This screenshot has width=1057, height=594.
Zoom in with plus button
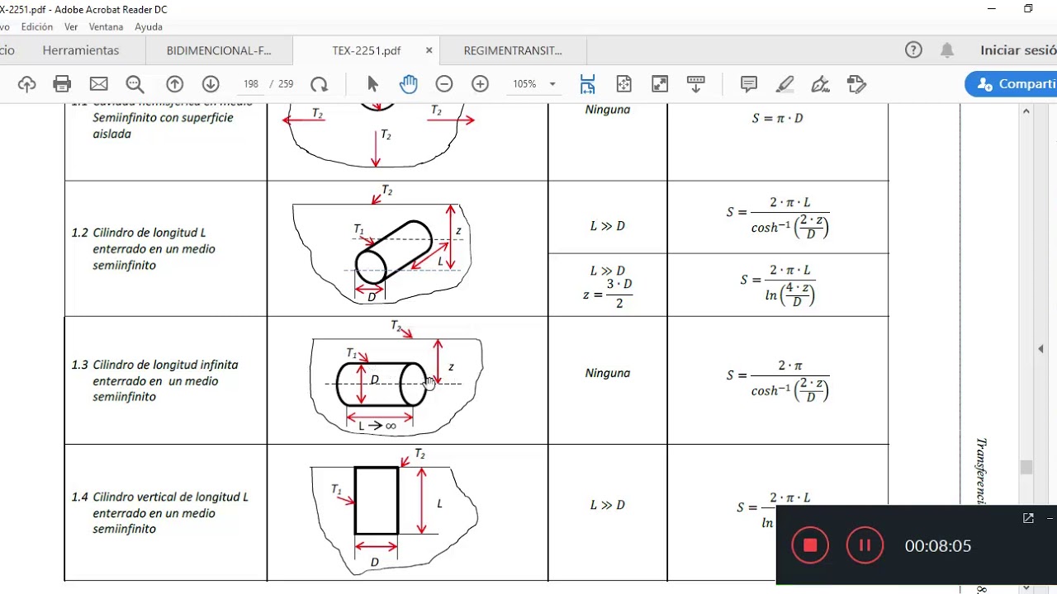[x=480, y=84]
